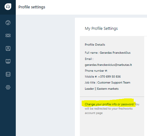Click the Profile settings page title
Image resolution: width=147 pixels, height=136 pixels.
(32, 7)
